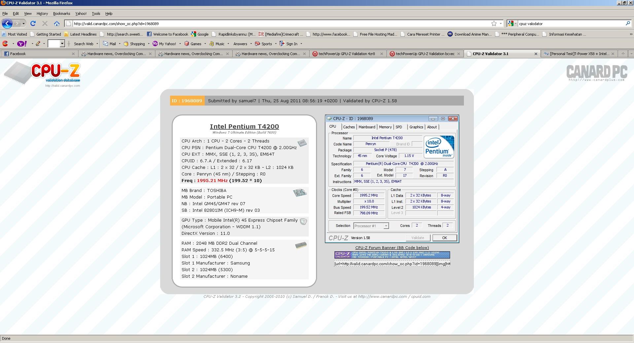This screenshot has width=634, height=343.
Task: Open the bookmarks overflow chevron
Action: pos(631,34)
